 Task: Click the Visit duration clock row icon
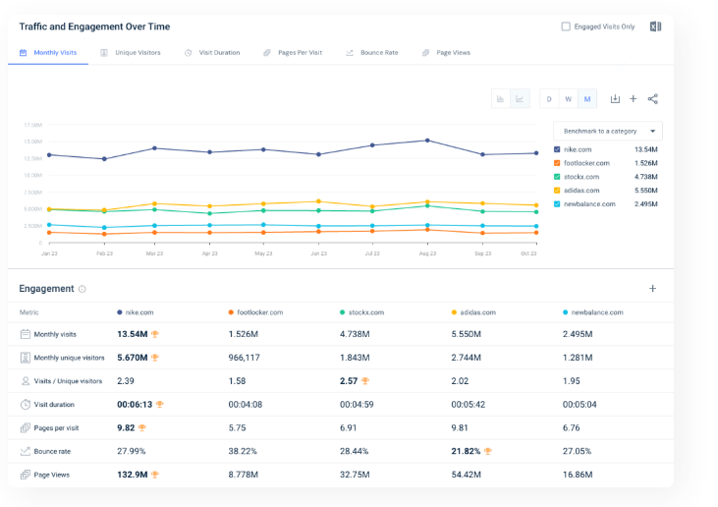point(26,405)
